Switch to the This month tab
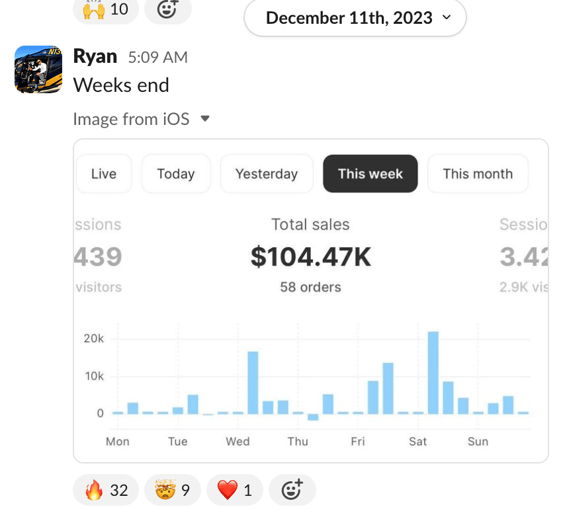This screenshot has height=517, width=565. pyautogui.click(x=478, y=174)
